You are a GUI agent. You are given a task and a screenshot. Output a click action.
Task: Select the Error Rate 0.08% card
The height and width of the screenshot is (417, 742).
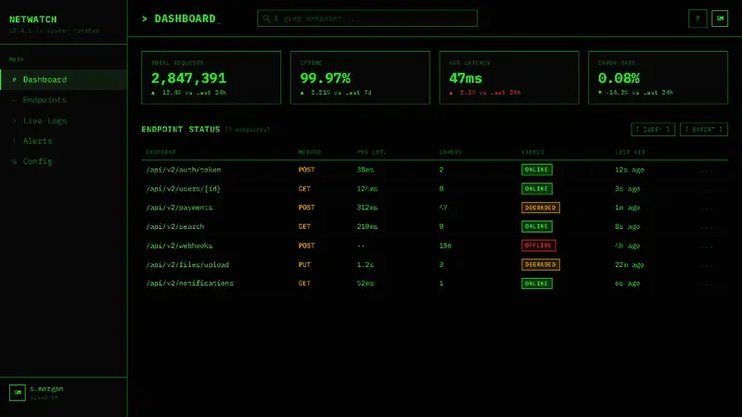[x=659, y=78]
